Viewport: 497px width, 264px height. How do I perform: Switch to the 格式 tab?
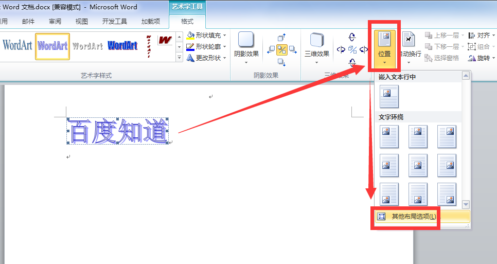[x=187, y=21]
